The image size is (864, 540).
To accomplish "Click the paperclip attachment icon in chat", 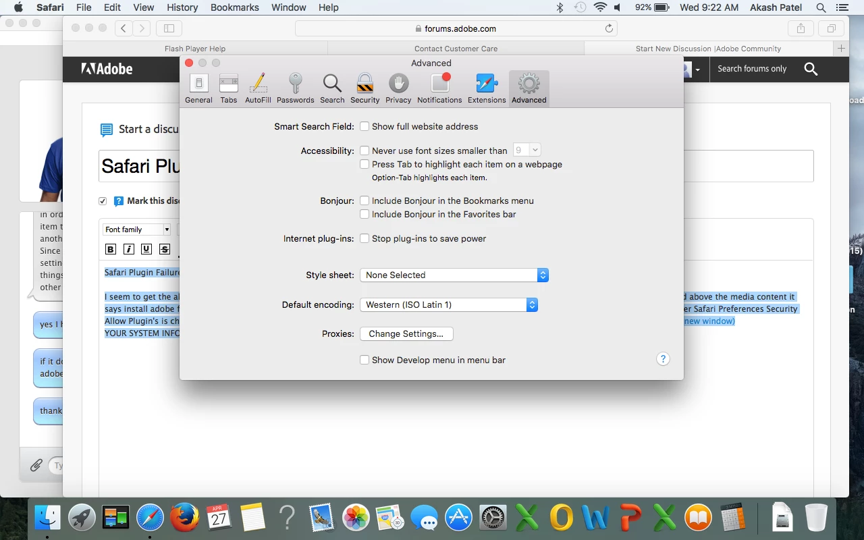I will coord(36,465).
